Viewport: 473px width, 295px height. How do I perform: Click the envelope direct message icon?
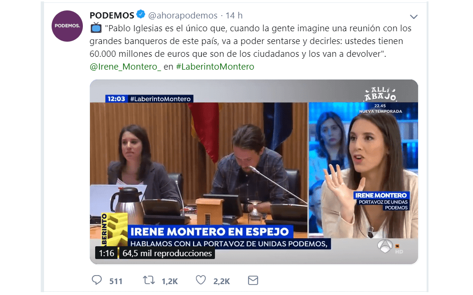(253, 280)
